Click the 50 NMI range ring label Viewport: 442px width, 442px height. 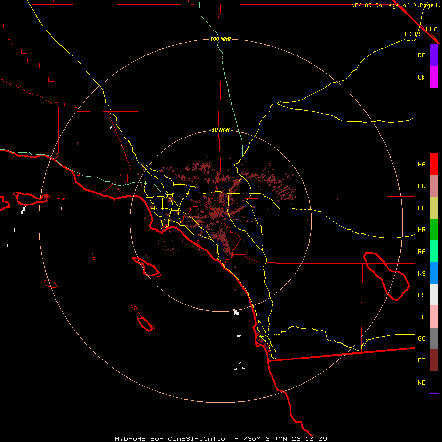[x=221, y=130]
